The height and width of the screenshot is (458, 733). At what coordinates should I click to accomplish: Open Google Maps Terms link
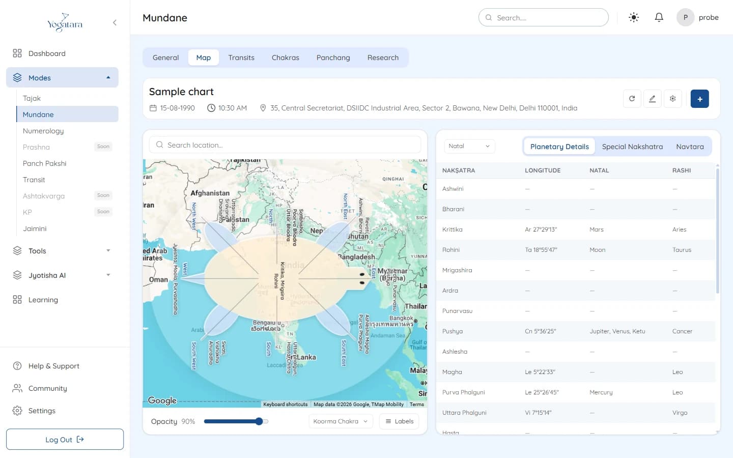416,405
